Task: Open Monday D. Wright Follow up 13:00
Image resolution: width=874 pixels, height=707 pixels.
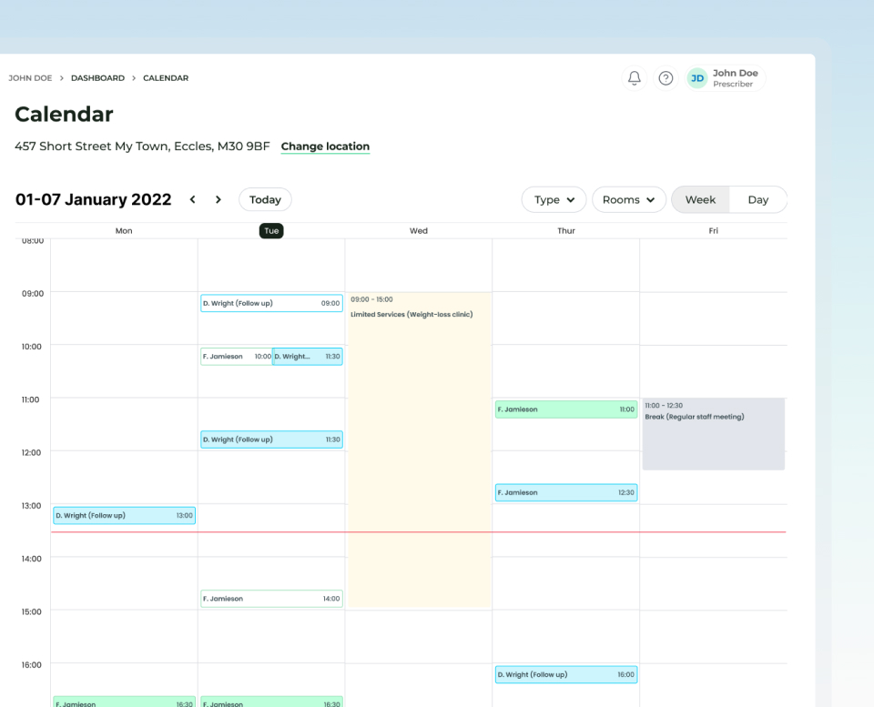Action: [x=125, y=515]
